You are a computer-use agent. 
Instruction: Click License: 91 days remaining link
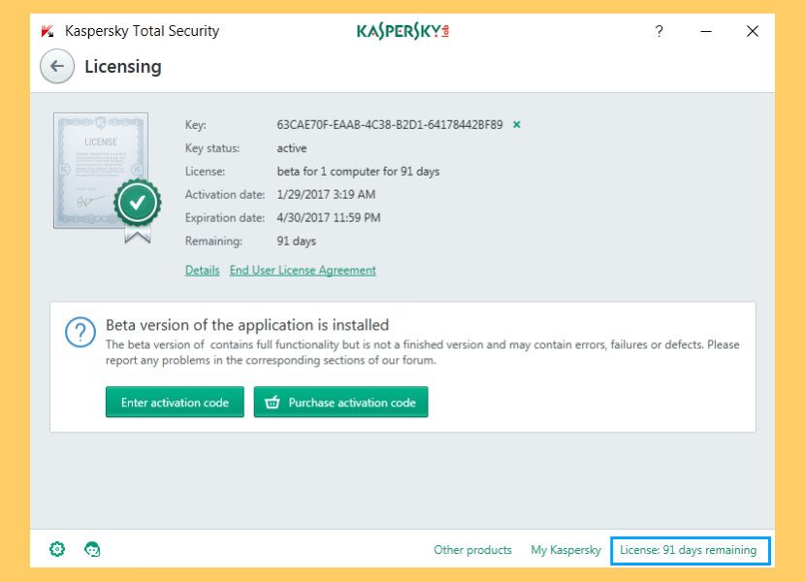(x=689, y=550)
